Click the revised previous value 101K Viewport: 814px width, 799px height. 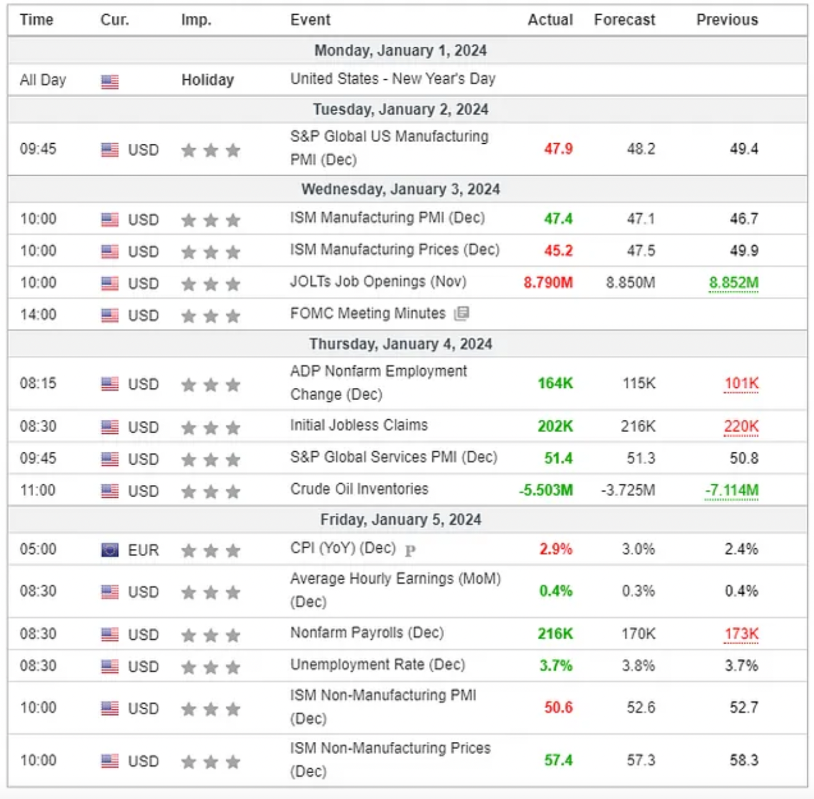(x=741, y=384)
